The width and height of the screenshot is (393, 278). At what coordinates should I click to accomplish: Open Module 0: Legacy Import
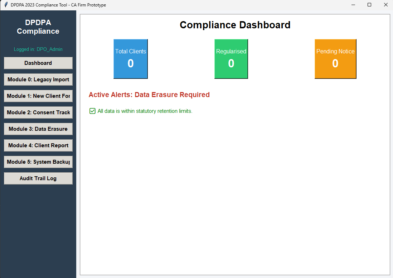[x=38, y=80]
